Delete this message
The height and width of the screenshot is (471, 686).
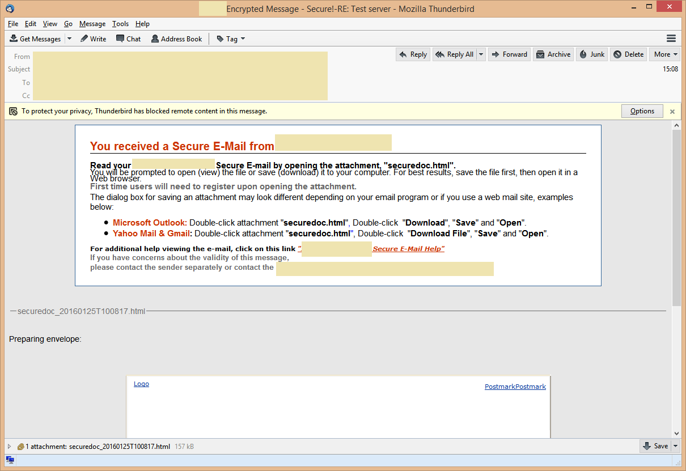click(x=629, y=54)
